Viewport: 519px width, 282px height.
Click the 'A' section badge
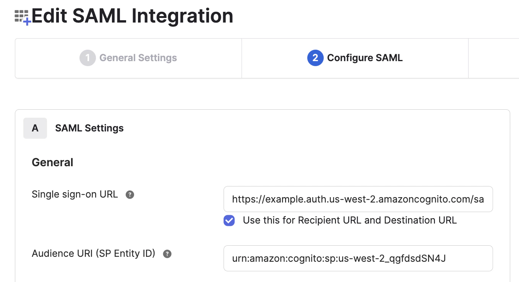(x=35, y=128)
